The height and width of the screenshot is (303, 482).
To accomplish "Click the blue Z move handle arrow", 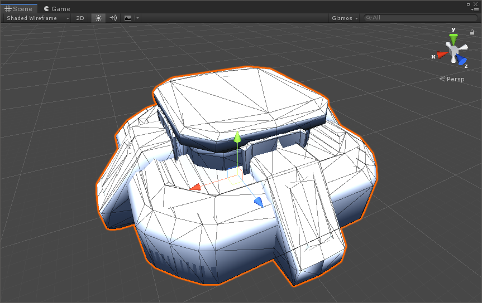I will tap(259, 202).
